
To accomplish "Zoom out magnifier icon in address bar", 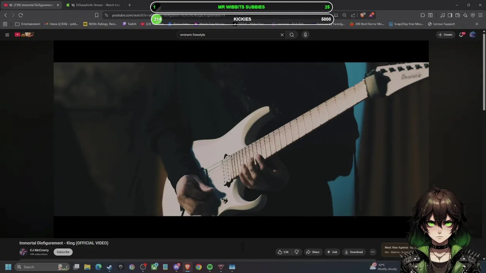I will tap(344, 15).
